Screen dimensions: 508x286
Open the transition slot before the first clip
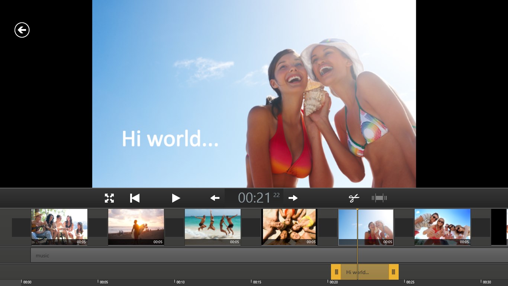21,228
